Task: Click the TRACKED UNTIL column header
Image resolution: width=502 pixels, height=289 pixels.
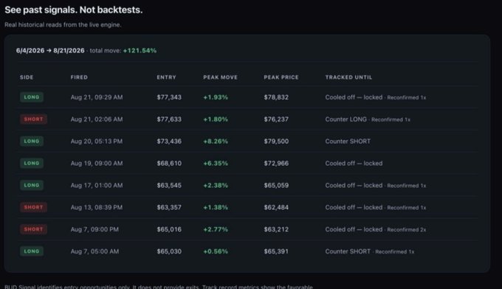Action: (x=348, y=77)
